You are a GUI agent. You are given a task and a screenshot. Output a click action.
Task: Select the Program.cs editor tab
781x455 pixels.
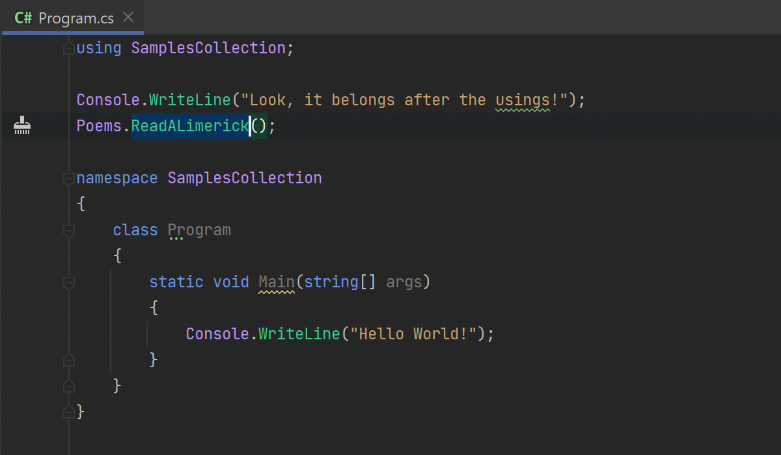click(x=75, y=18)
